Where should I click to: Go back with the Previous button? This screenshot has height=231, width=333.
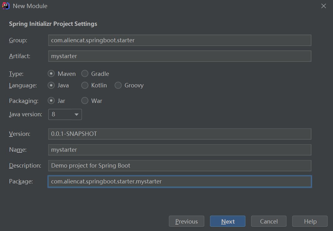pyautogui.click(x=187, y=221)
